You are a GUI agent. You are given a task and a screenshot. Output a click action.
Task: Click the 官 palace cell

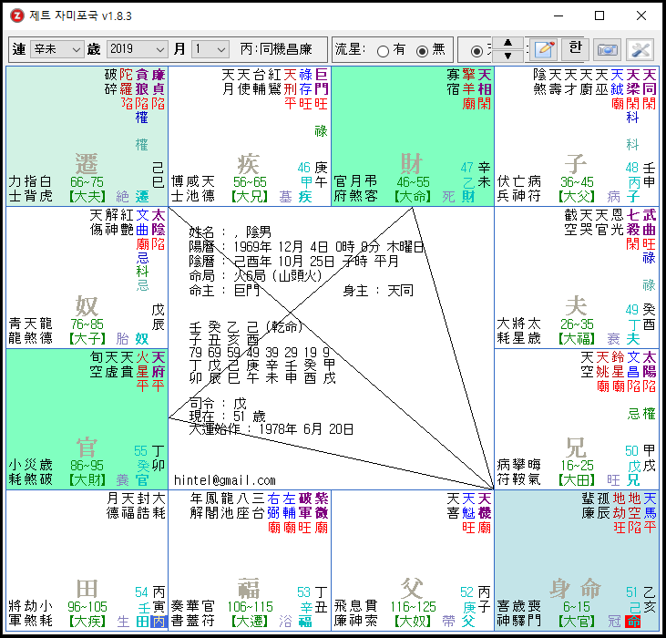point(87,419)
